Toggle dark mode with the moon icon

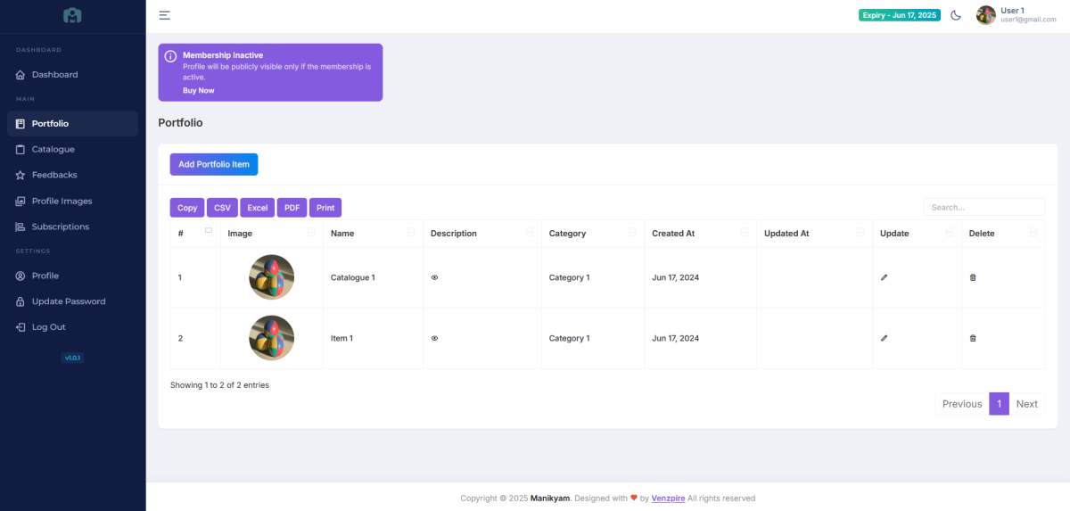[x=956, y=15]
